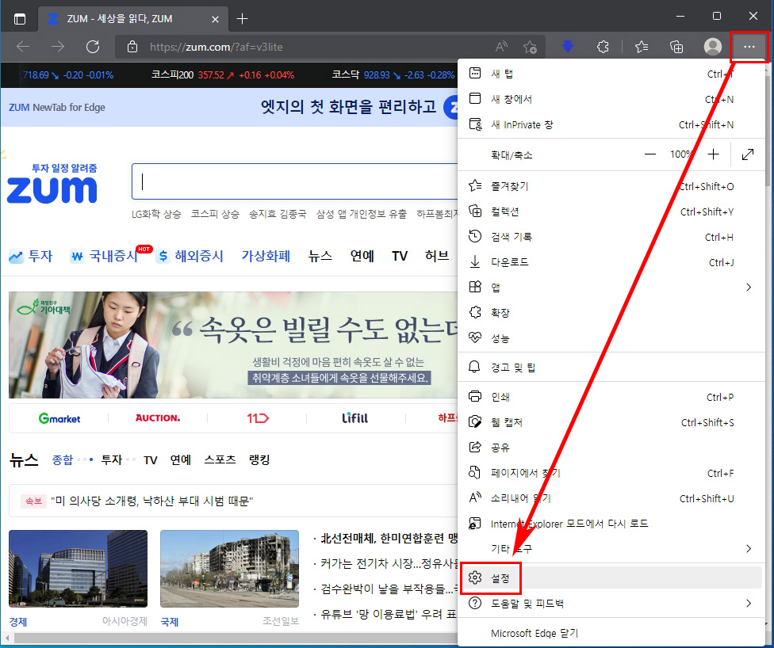Add this page to favorites star icon
This screenshot has height=648, width=774.
click(531, 47)
